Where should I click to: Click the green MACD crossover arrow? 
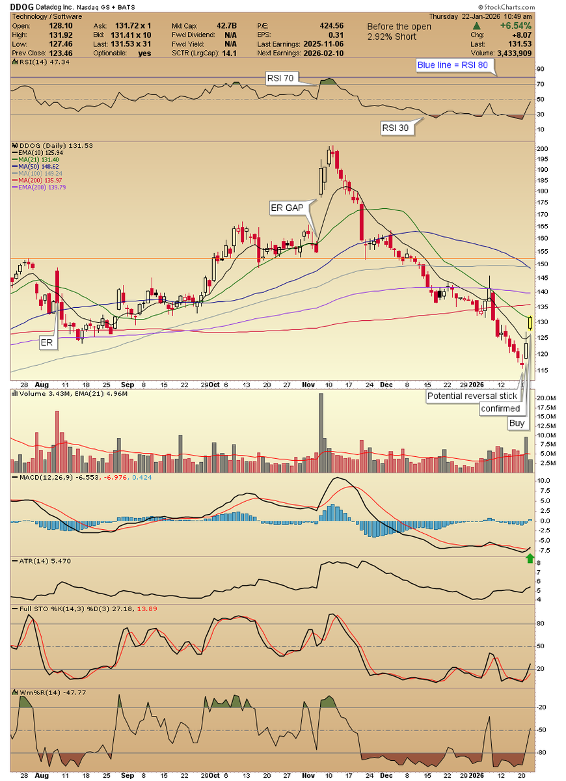point(530,558)
